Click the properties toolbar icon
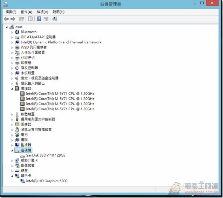The width and height of the screenshot is (223, 198). click(x=30, y=19)
